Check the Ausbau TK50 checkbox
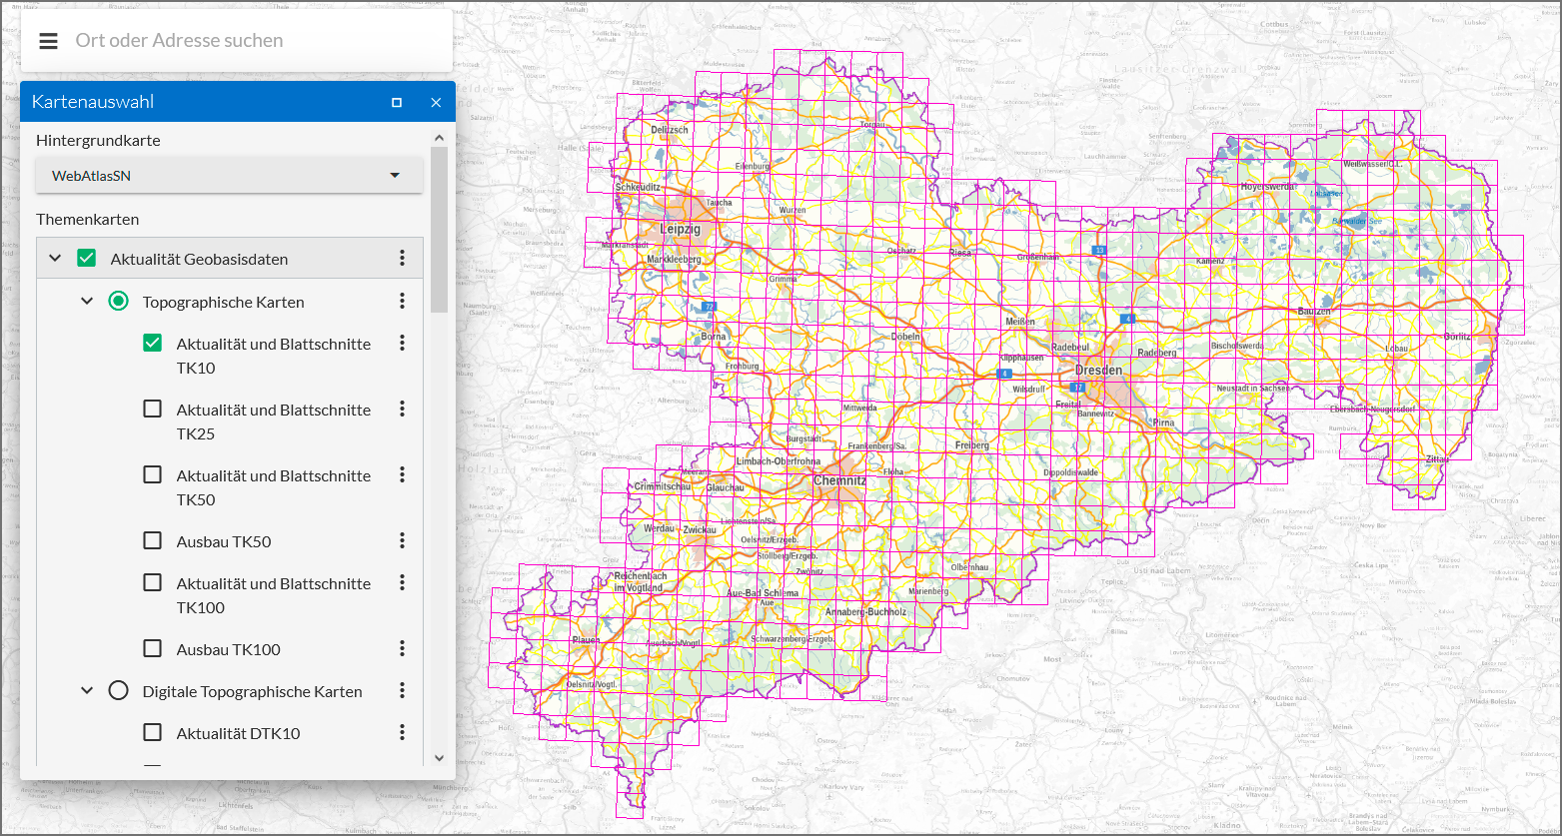Viewport: 1562px width, 836px height. point(152,540)
